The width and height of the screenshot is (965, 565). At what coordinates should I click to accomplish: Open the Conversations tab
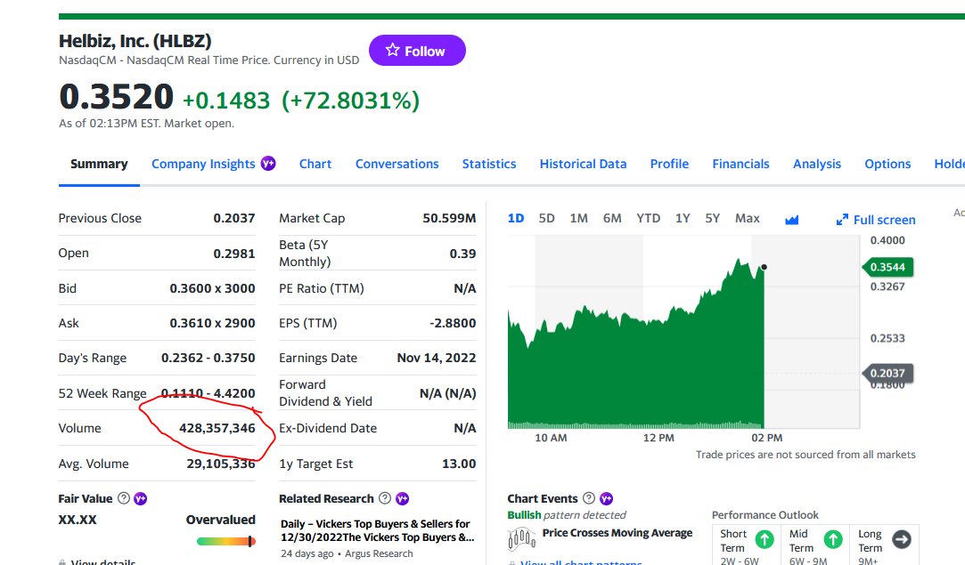coord(397,164)
